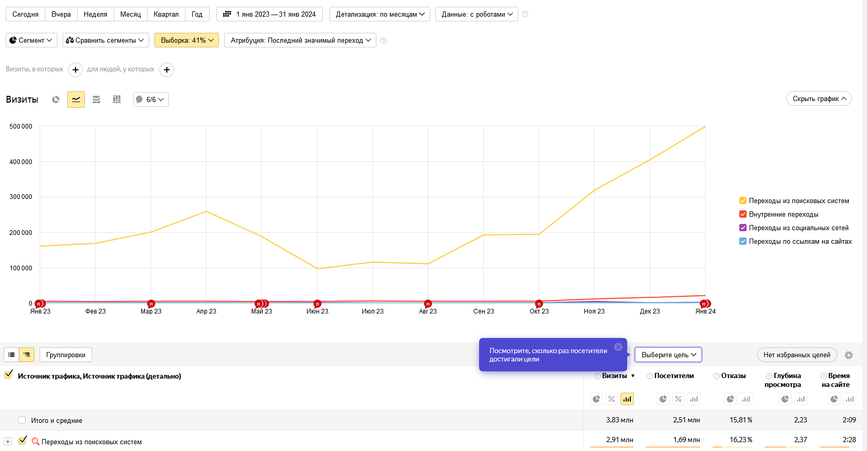
Task: Add visit condition with plus button
Action: coord(76,70)
